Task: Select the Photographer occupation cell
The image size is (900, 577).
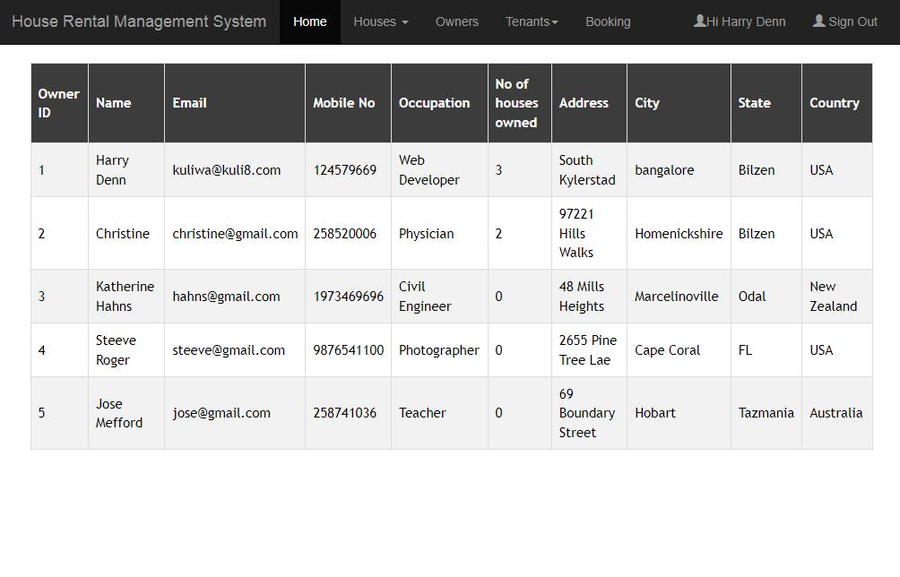Action: (438, 350)
